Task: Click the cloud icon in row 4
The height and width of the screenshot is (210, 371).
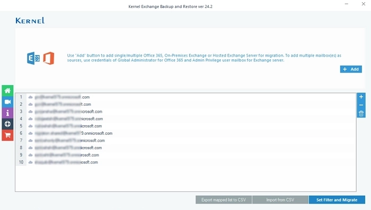Action: [31, 119]
